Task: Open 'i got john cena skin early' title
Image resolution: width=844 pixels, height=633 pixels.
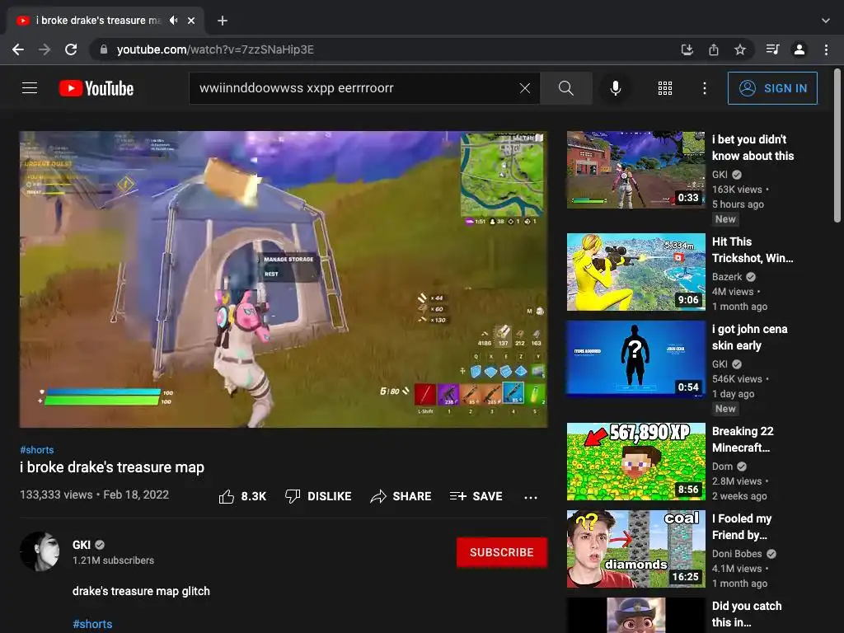Action: tap(750, 337)
